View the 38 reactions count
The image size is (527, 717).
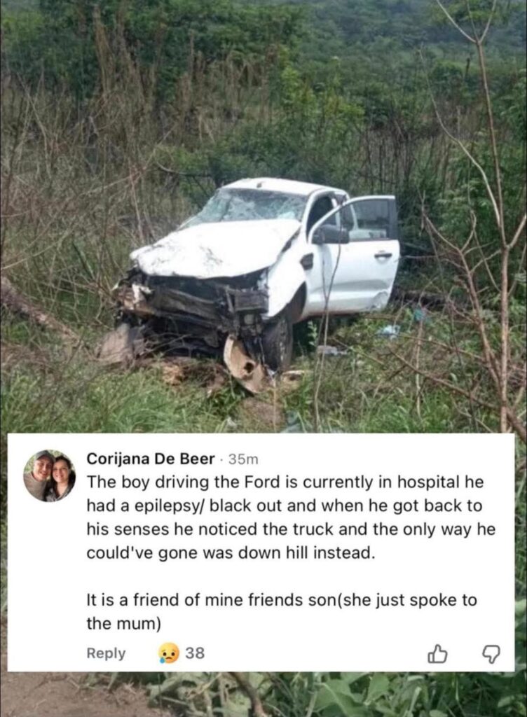(x=195, y=653)
